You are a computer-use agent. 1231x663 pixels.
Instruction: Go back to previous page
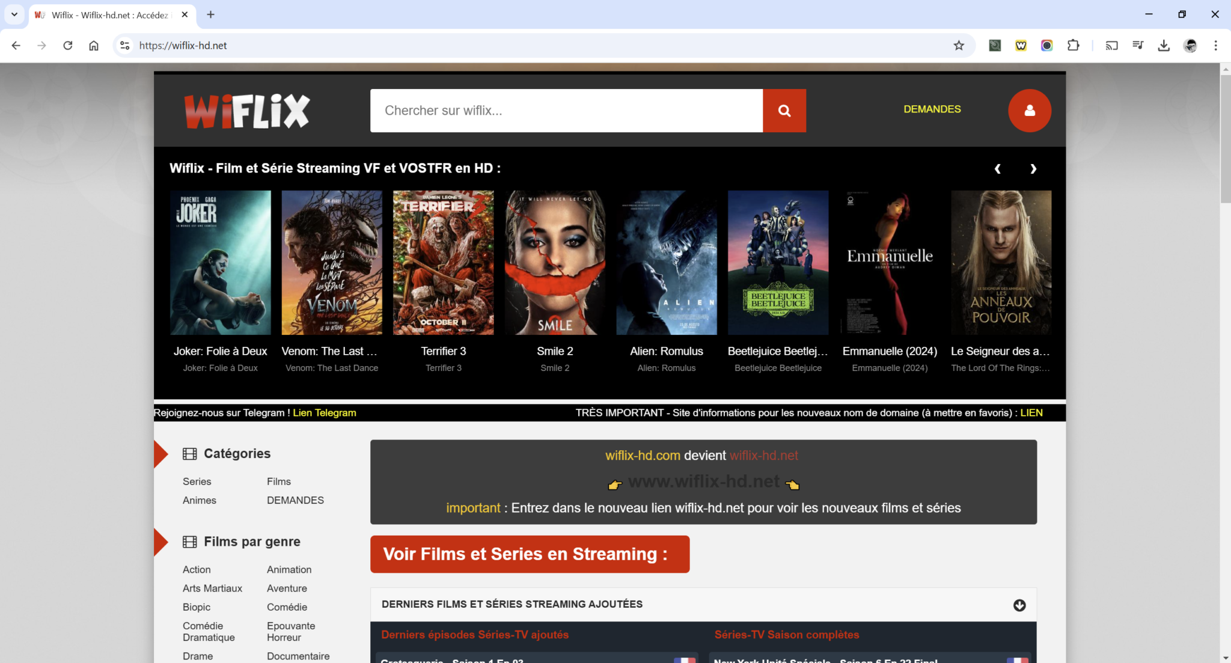(16, 46)
